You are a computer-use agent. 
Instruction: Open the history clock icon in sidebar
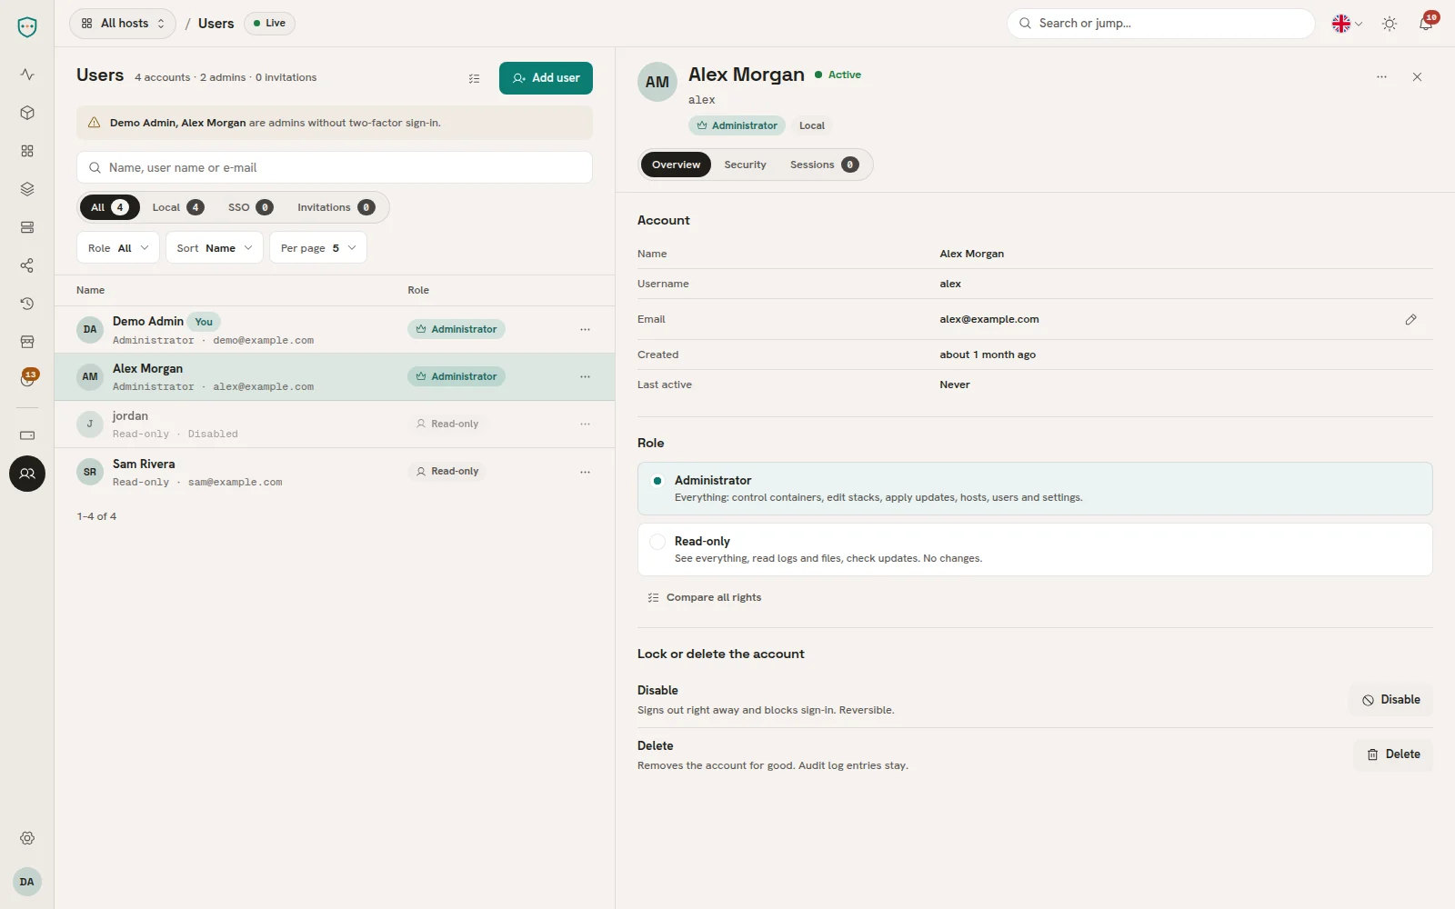27,304
